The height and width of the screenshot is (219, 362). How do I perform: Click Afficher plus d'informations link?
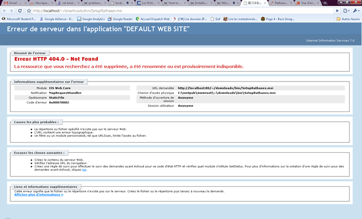(39, 195)
